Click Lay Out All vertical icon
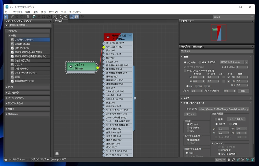The width and height of the screenshot is (259, 166). click(x=61, y=17)
